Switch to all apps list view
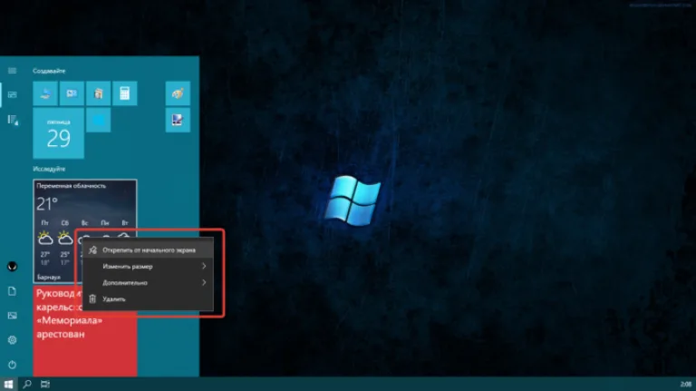 coord(12,120)
